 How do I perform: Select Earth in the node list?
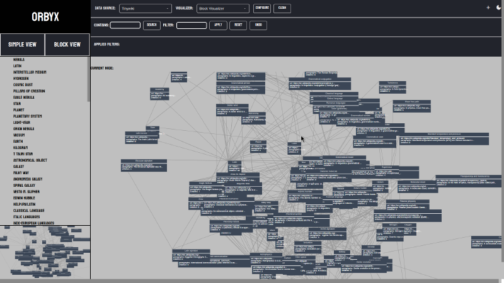(x=18, y=141)
